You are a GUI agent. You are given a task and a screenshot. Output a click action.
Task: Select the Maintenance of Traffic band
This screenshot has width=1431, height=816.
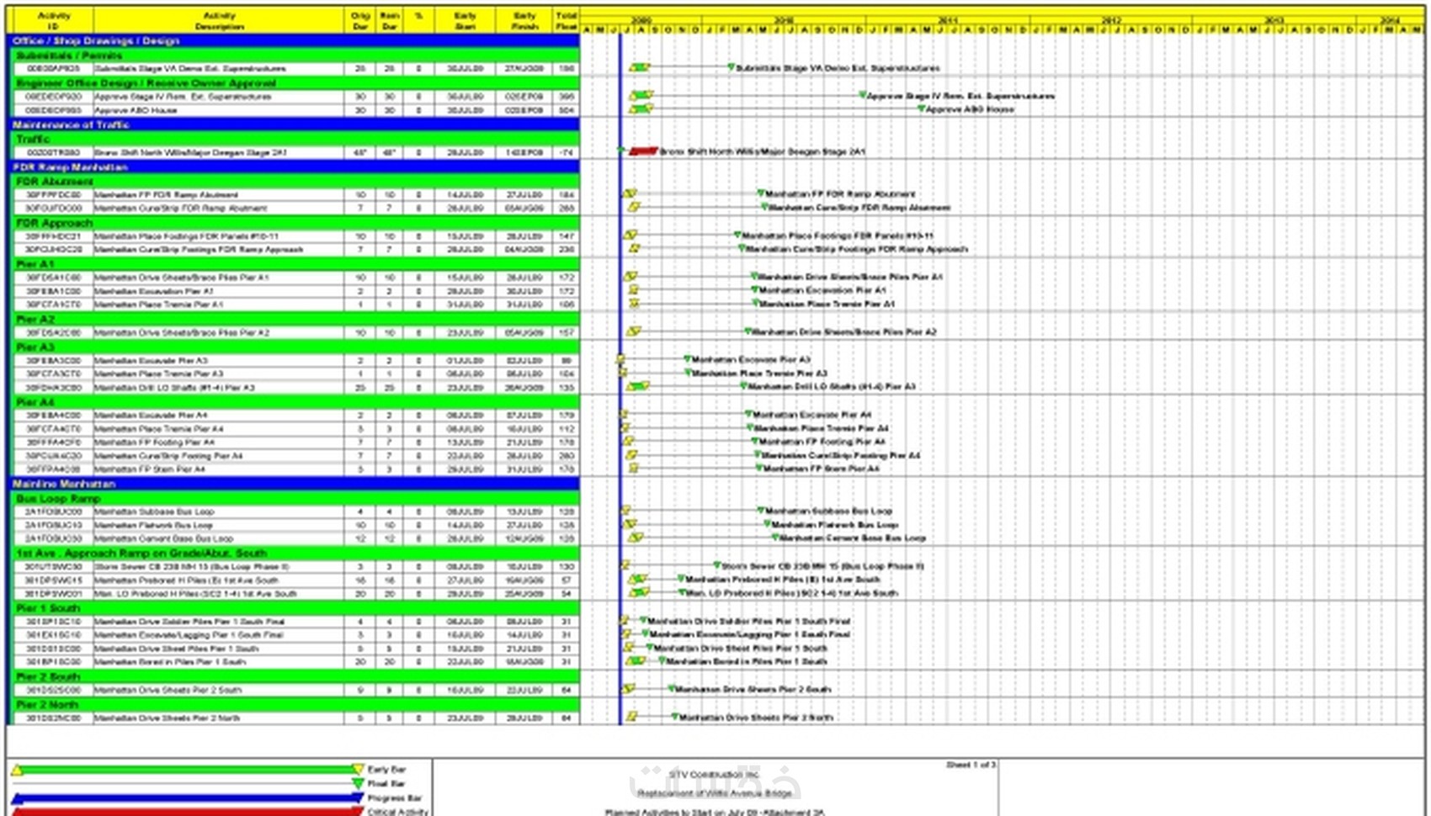(x=295, y=125)
